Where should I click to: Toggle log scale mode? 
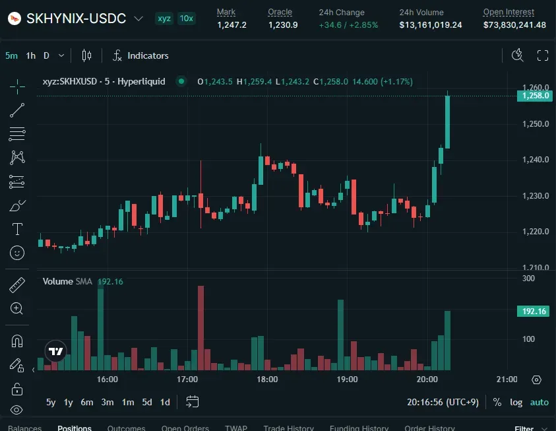[516, 402]
